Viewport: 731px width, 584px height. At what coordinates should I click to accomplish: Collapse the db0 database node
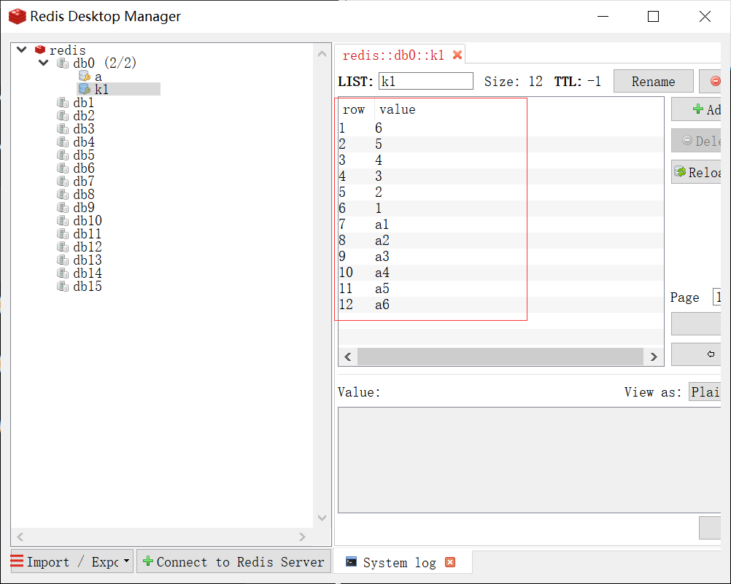tap(43, 63)
